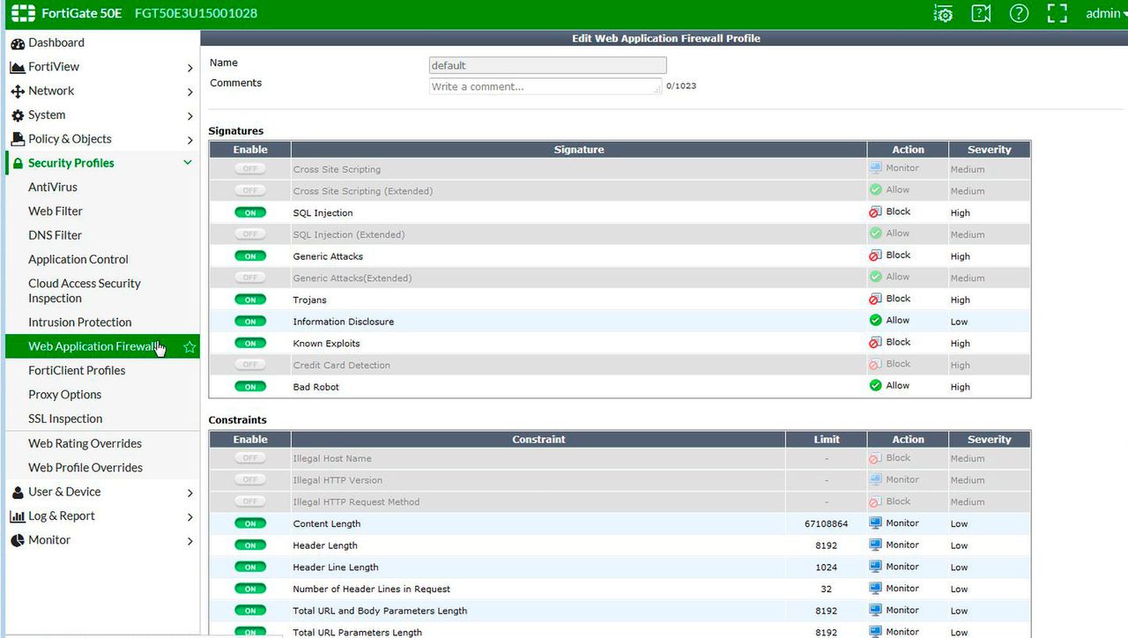
Task: Open AntiVirus in Security Profiles
Action: tap(53, 187)
